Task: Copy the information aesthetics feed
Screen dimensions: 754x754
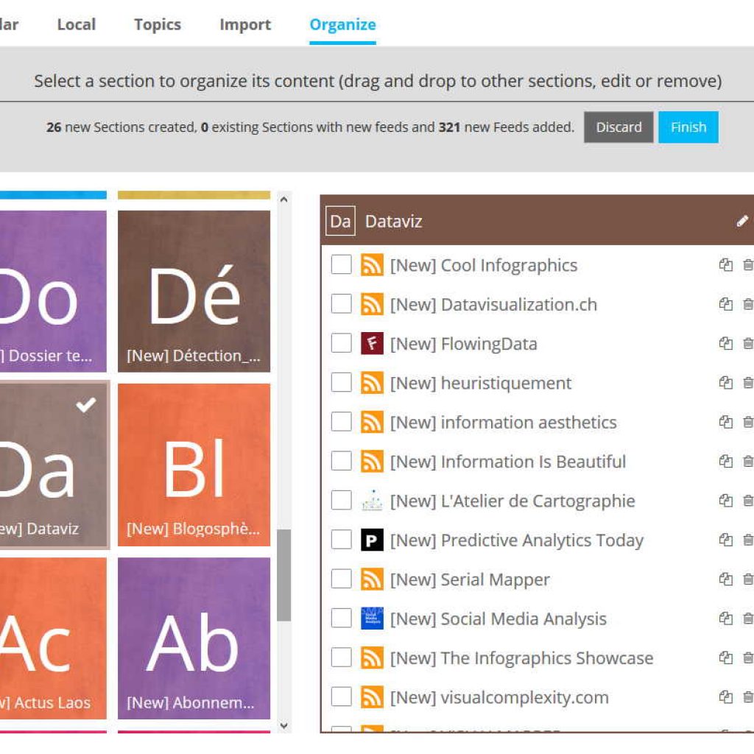Action: [726, 422]
